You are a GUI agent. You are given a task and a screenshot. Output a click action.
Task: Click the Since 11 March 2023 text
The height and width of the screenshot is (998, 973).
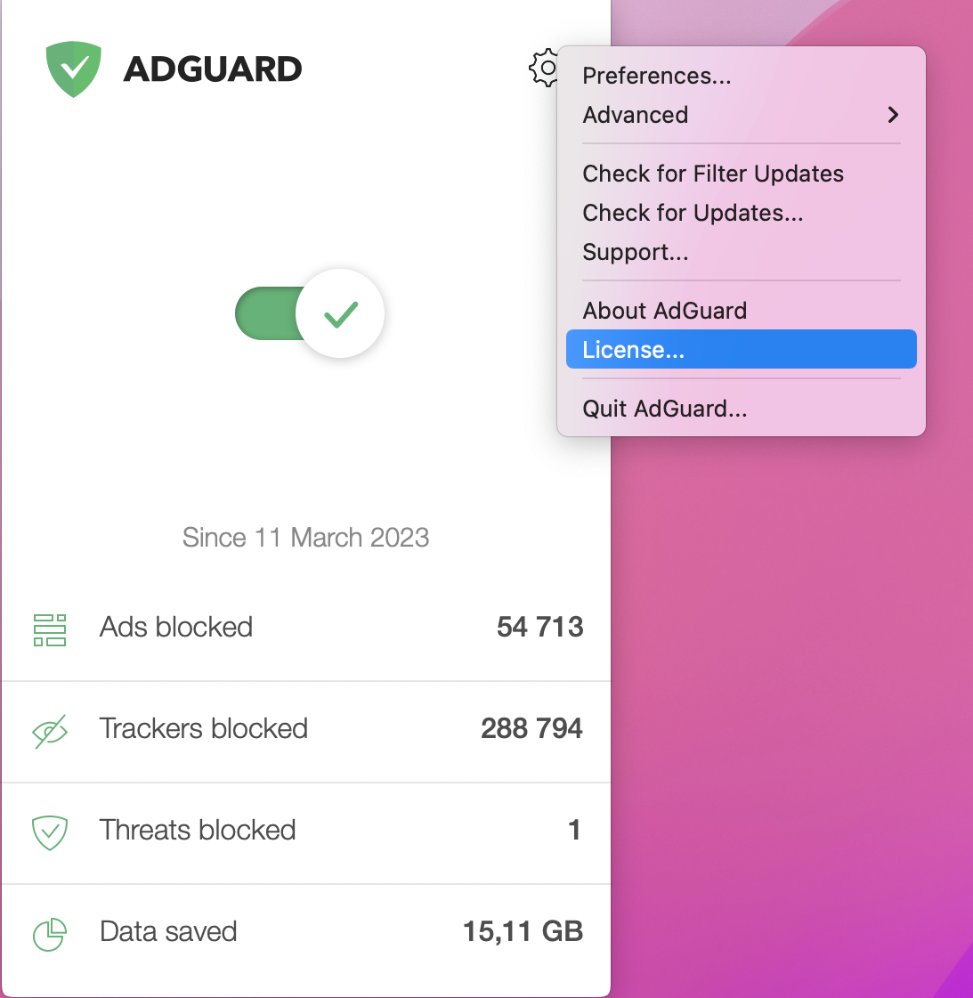click(305, 538)
